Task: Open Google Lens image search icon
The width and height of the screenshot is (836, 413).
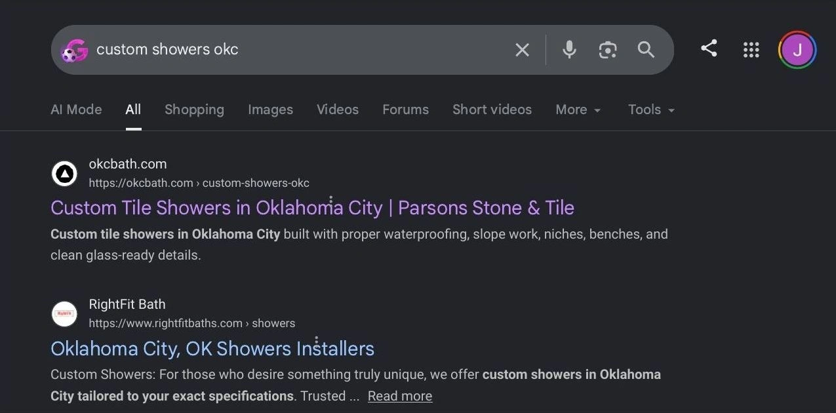Action: click(608, 50)
